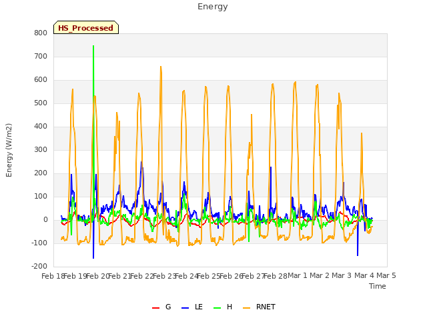Click the -100 y-axis tick label
This screenshot has height=320, width=427.
pyautogui.click(x=39, y=243)
